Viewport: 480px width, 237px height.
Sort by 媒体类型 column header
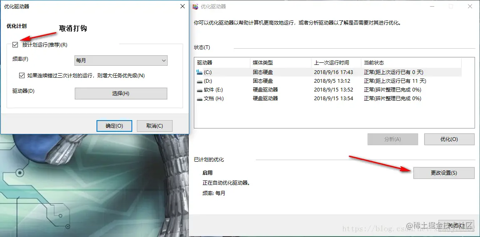(x=281, y=62)
